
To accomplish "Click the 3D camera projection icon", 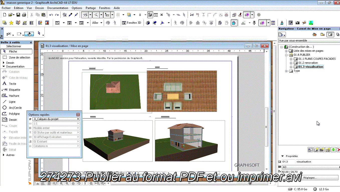I will pyautogui.click(x=155, y=23).
